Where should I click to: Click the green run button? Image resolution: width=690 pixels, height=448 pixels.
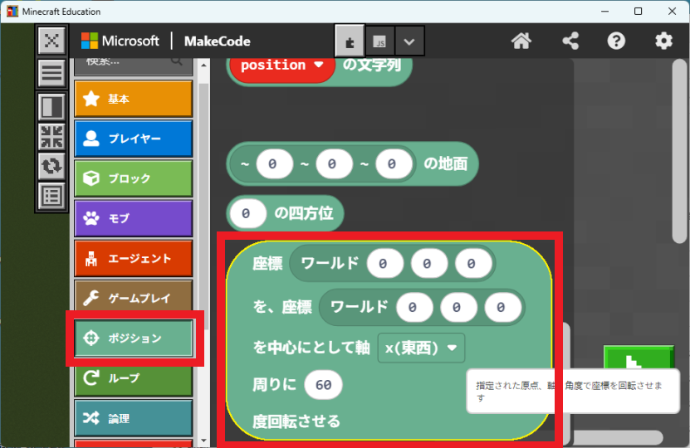click(x=639, y=358)
